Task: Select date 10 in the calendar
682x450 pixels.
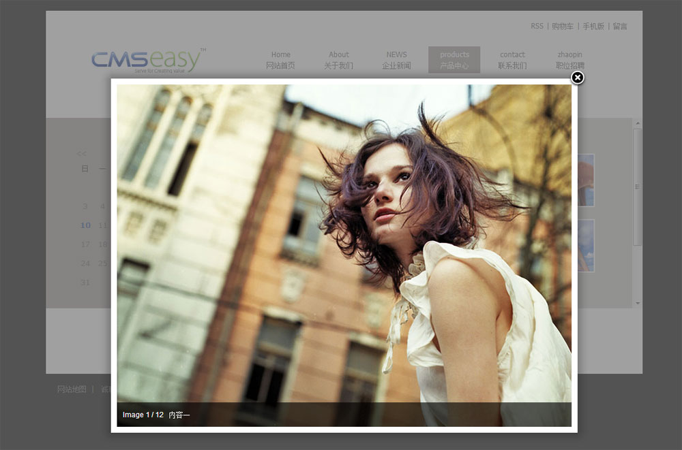Action: (x=85, y=225)
